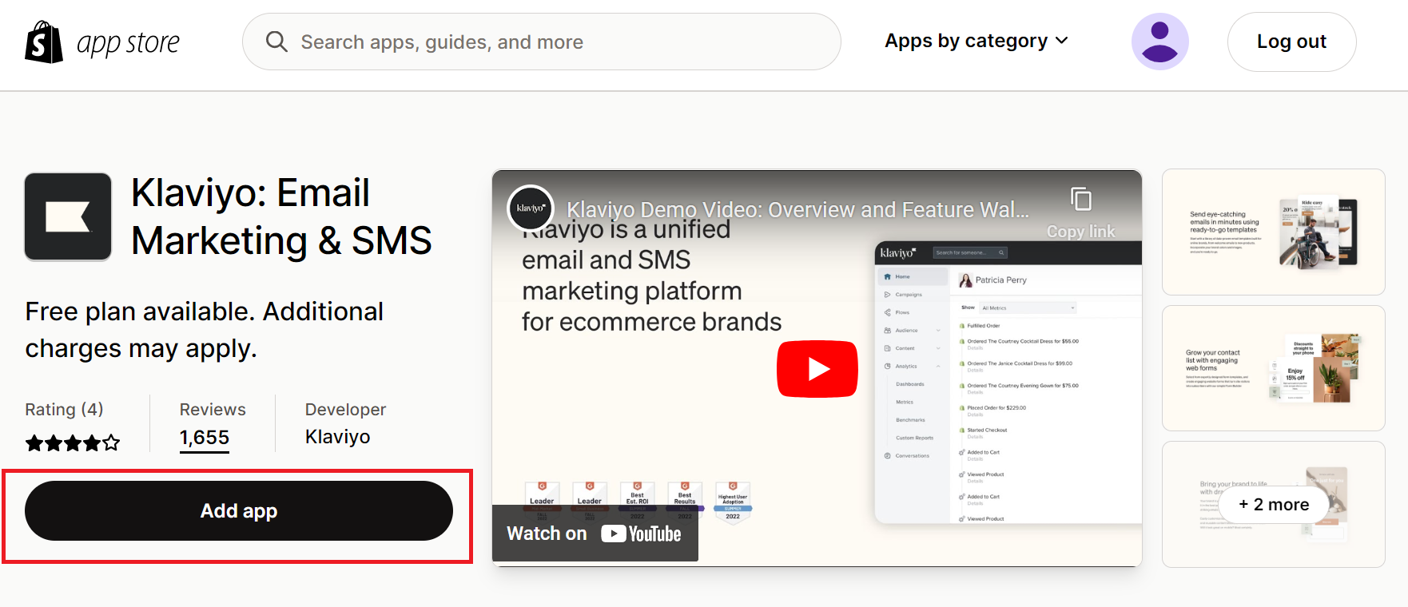Viewport: 1408px width, 607px height.
Task: Click the 'Developer' label
Action: [345, 410]
